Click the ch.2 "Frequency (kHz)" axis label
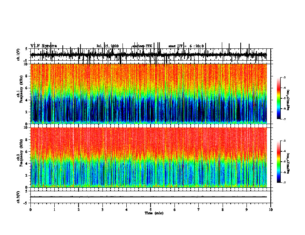Image resolution: width=305 pixels, height=235 pixels. tap(22, 153)
